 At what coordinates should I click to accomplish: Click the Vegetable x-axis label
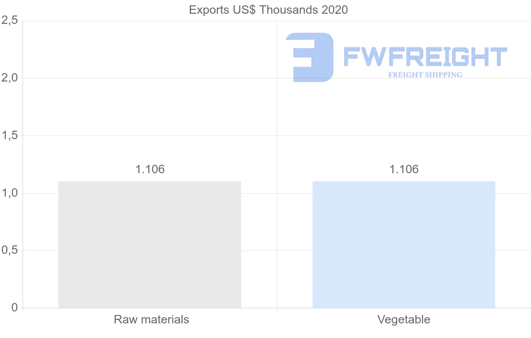[404, 319]
